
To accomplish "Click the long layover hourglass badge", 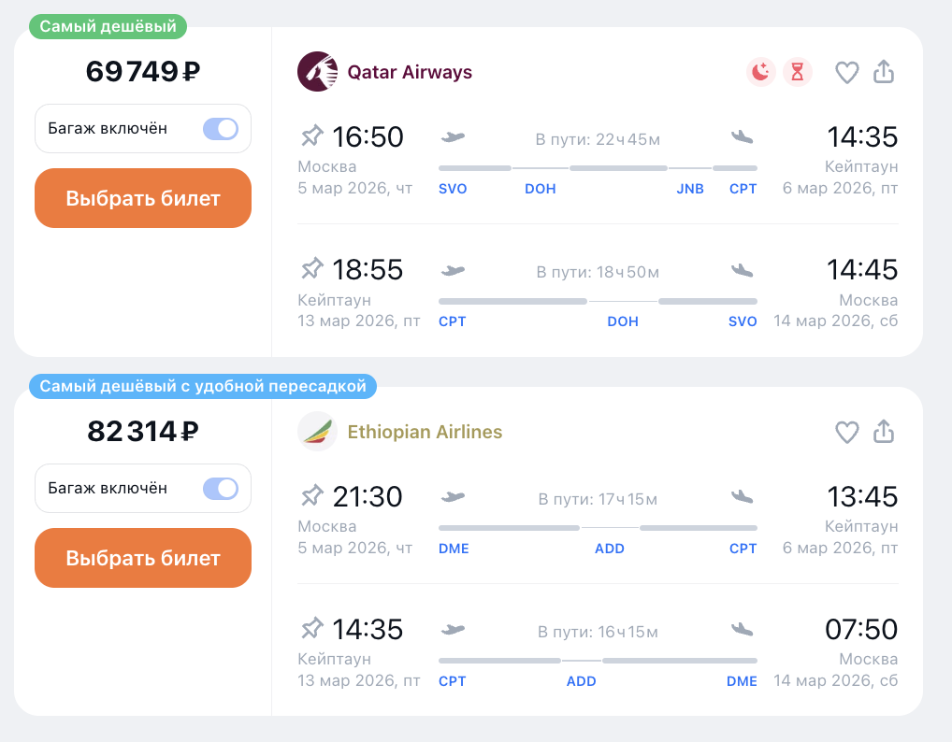I will pos(797,72).
